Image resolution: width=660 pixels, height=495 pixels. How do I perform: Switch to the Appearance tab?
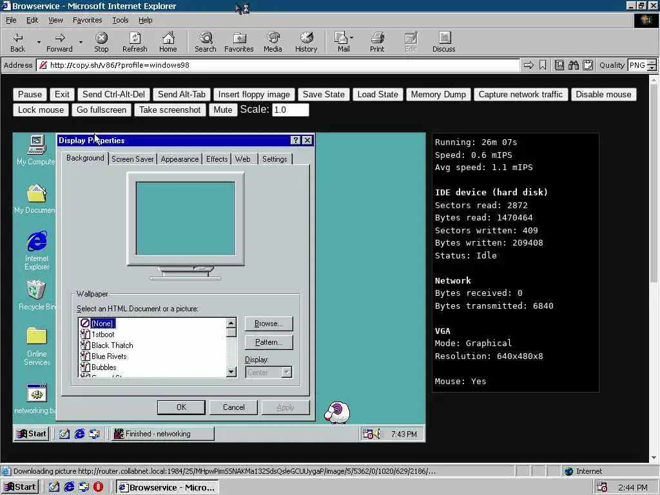(x=179, y=159)
